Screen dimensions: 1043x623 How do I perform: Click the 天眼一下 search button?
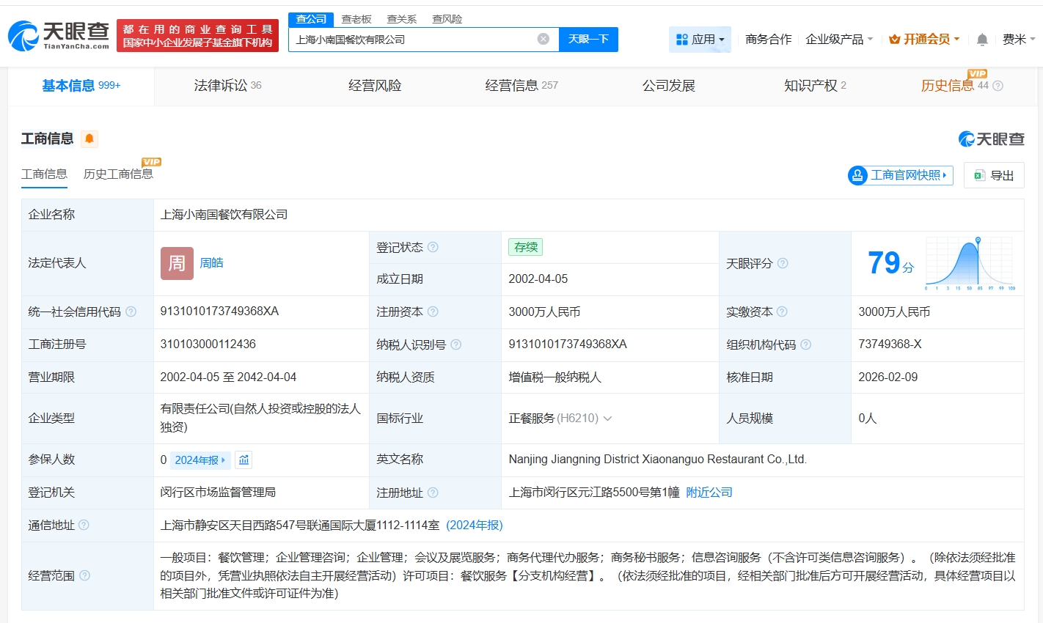(588, 40)
